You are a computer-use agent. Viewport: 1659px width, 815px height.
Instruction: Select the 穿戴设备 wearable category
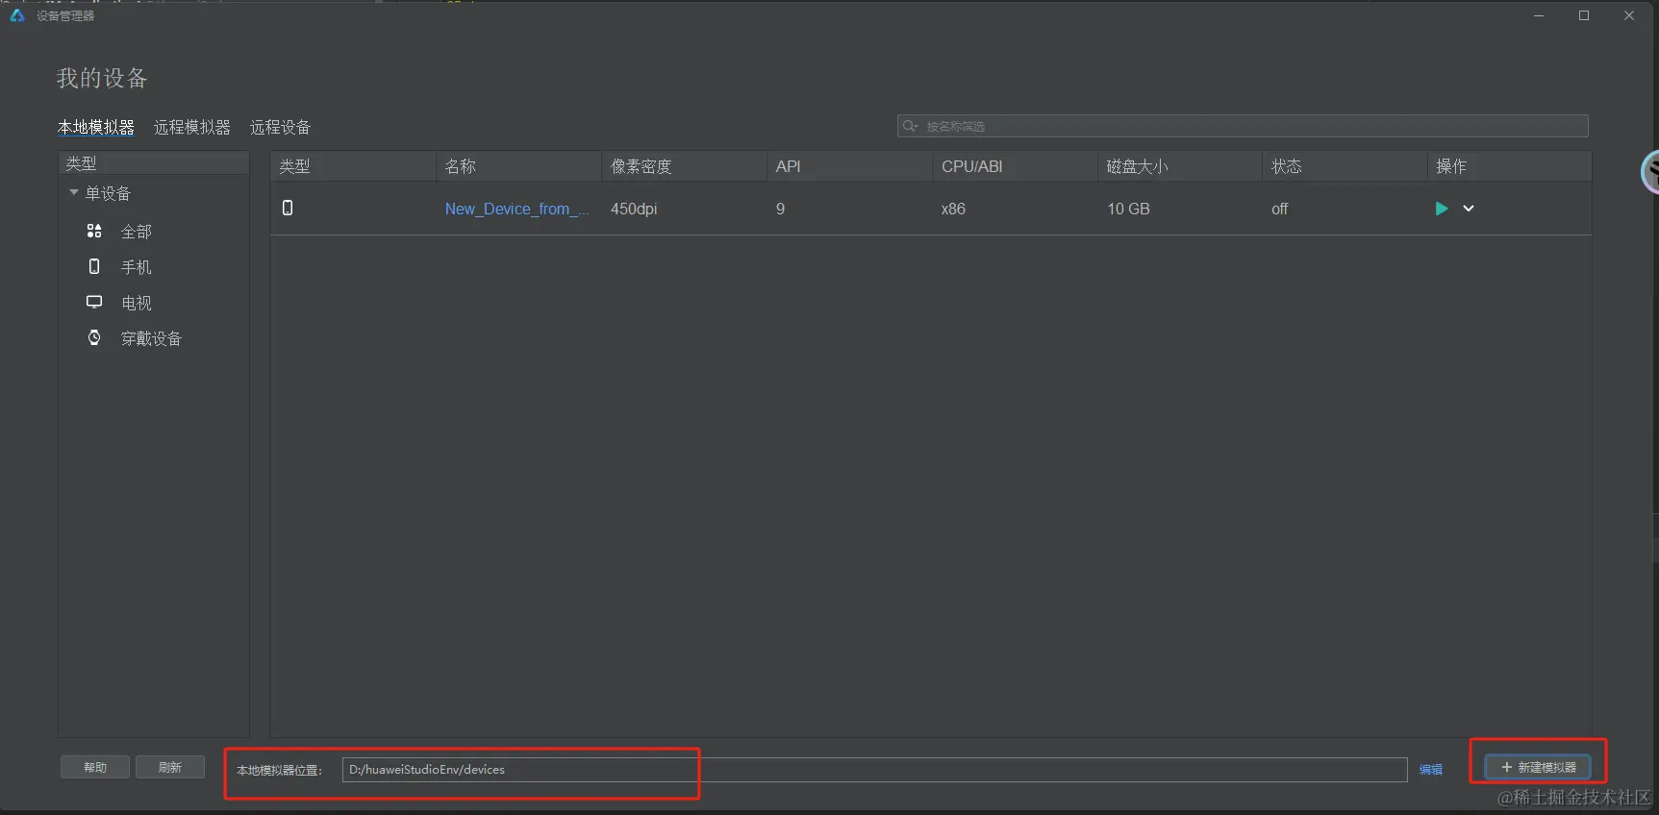pyautogui.click(x=151, y=338)
